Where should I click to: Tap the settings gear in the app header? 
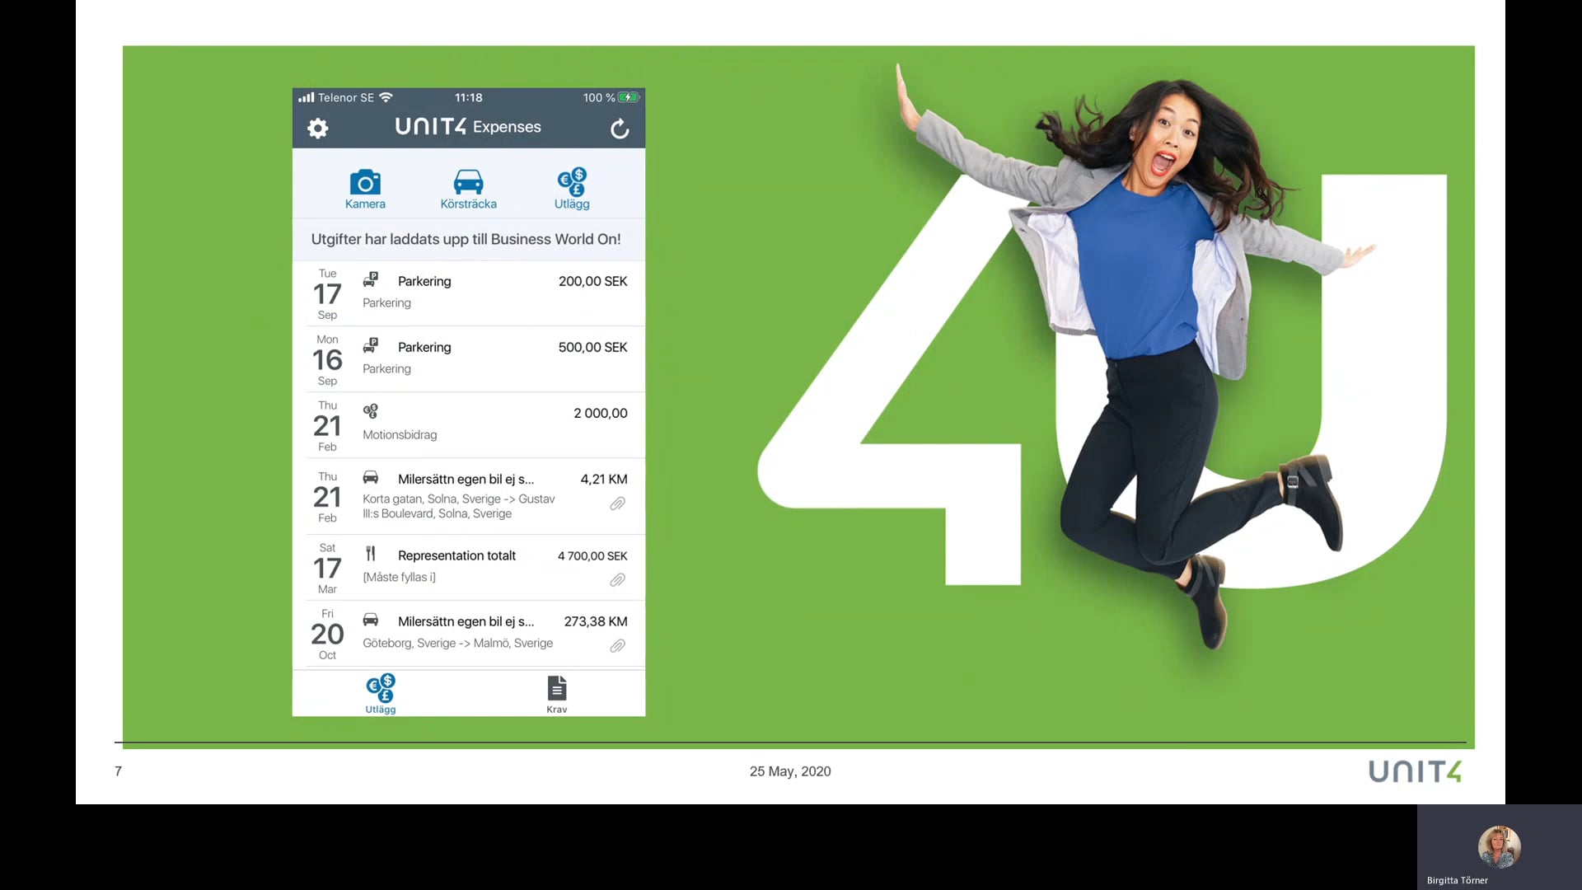(x=318, y=129)
